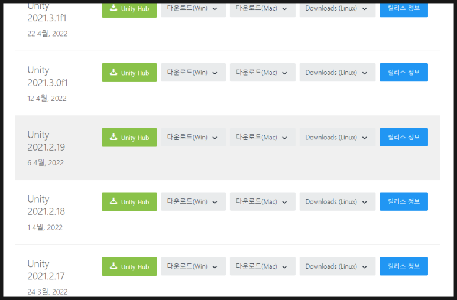Image resolution: width=457 pixels, height=300 pixels.
Task: Open 릴리스 정보 for Unity 2021.2.18
Action: pos(404,201)
